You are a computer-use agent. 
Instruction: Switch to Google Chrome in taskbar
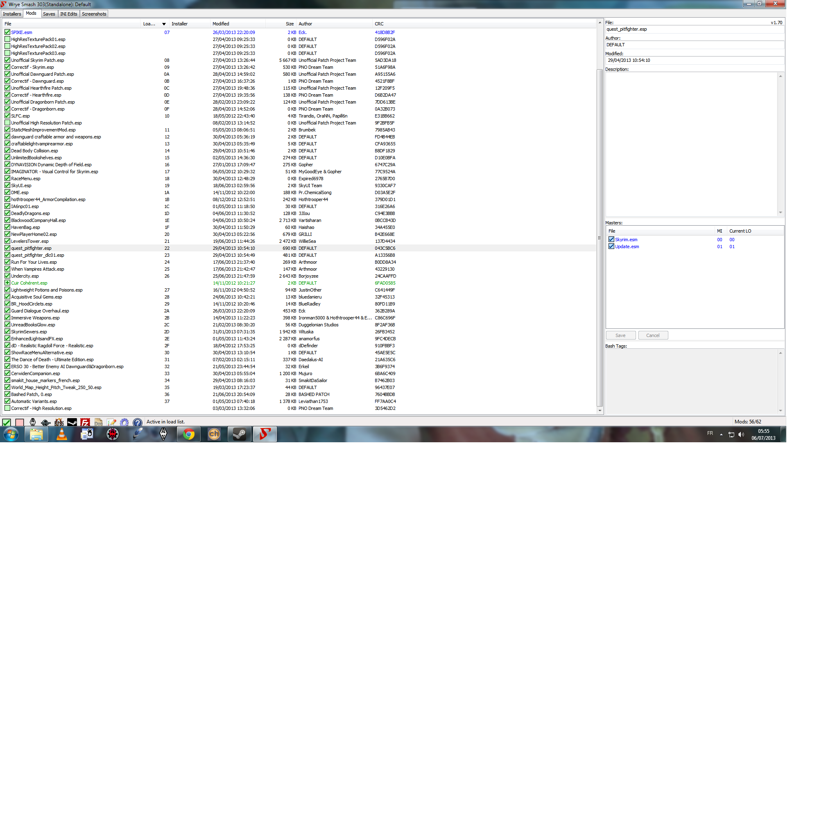tap(189, 434)
